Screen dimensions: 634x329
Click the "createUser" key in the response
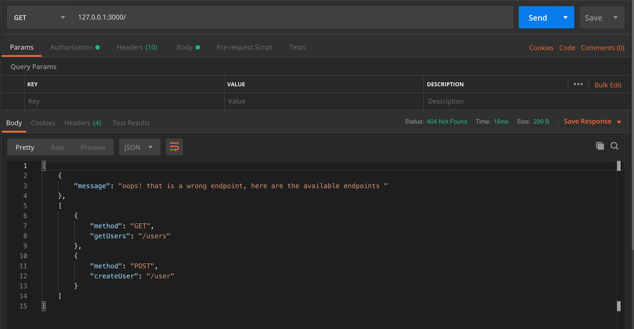point(114,276)
